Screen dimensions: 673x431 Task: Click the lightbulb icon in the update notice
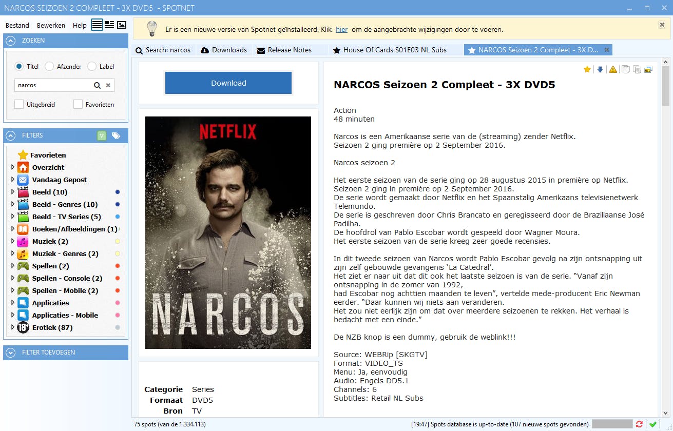pos(151,29)
